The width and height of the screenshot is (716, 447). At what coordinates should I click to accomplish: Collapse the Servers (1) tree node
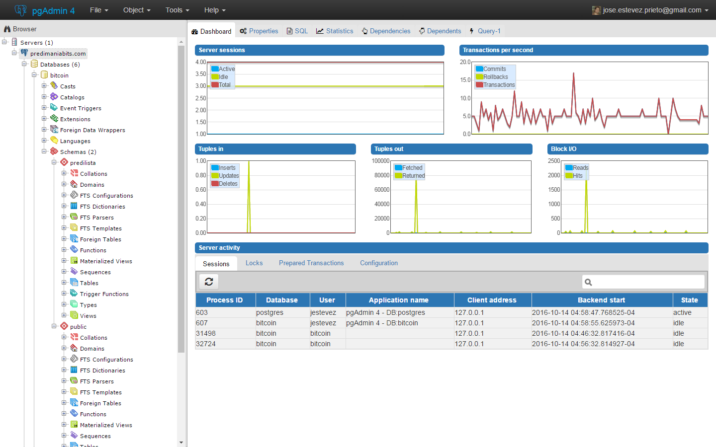pos(4,42)
